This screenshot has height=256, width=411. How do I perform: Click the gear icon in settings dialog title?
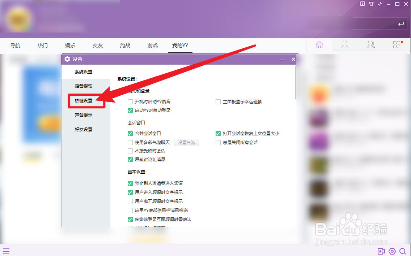[67, 59]
